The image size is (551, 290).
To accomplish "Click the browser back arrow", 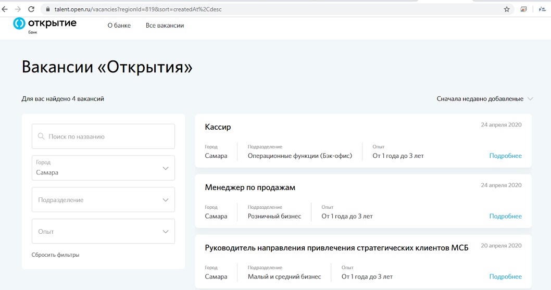I will 5,9.
